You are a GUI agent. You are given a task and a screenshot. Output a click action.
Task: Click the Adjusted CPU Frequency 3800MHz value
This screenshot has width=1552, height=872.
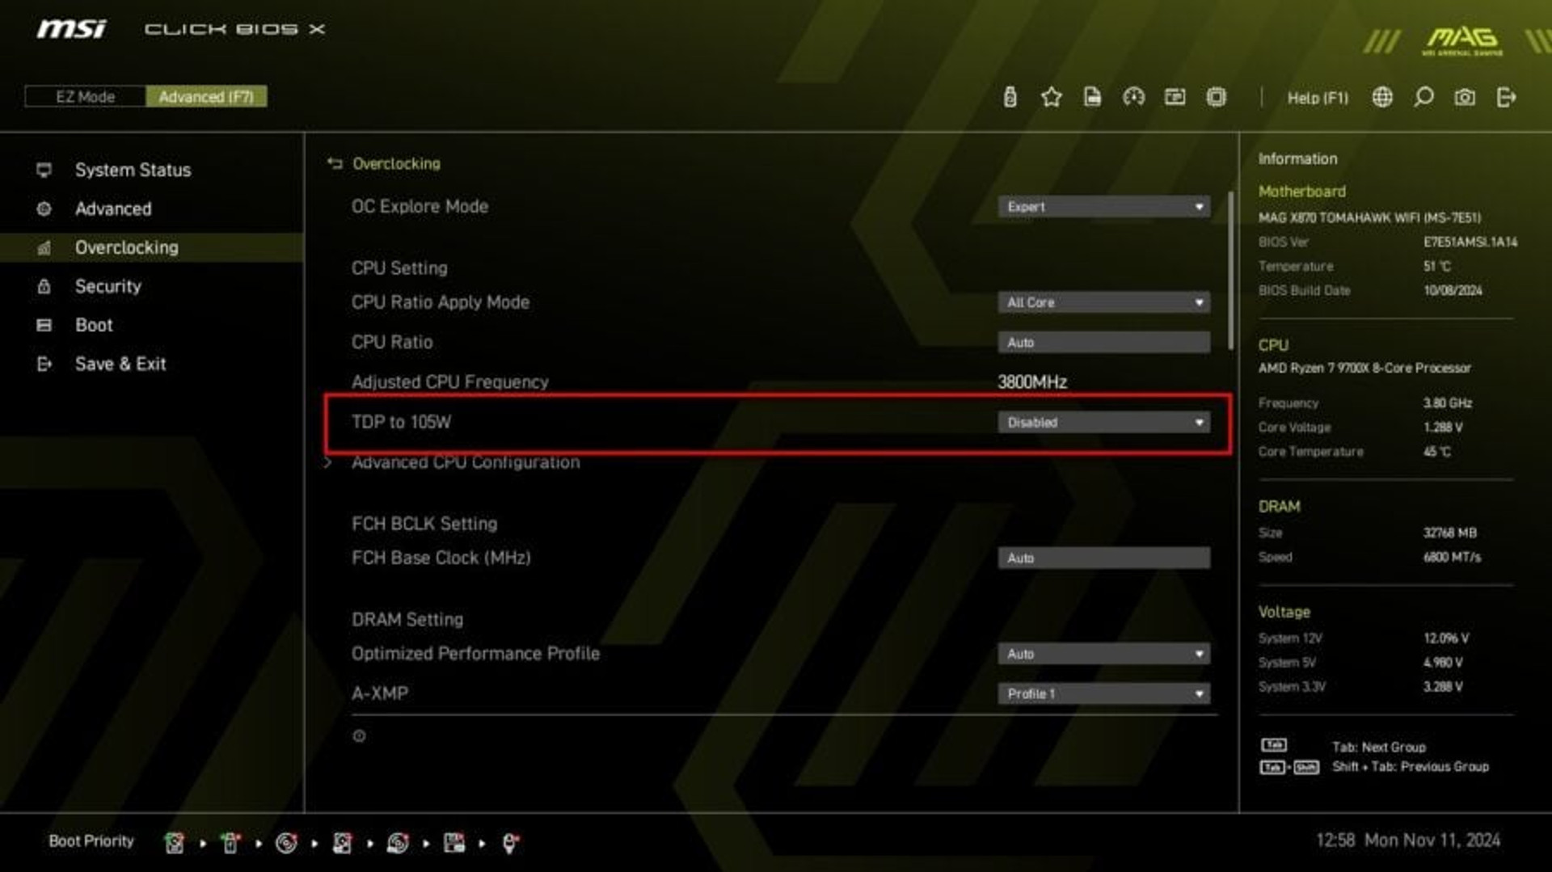click(x=1032, y=382)
